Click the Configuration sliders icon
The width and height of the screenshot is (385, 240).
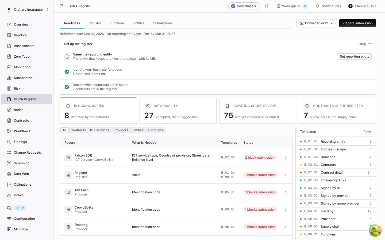click(x=9, y=219)
